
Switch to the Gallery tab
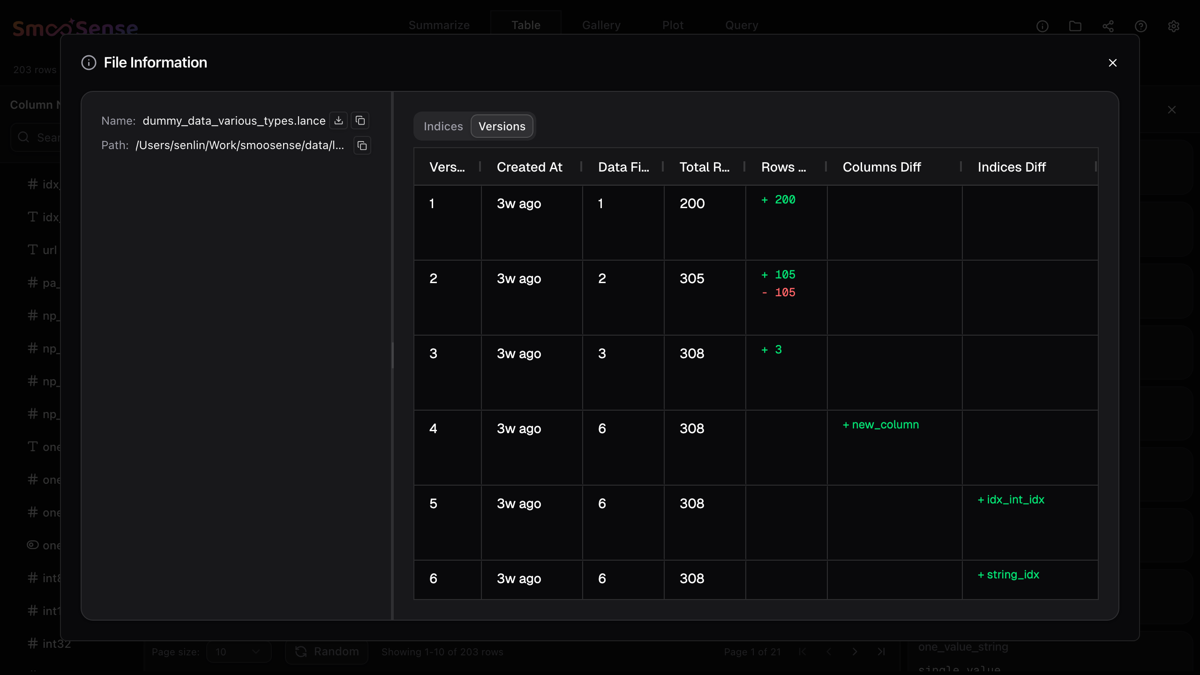601,25
